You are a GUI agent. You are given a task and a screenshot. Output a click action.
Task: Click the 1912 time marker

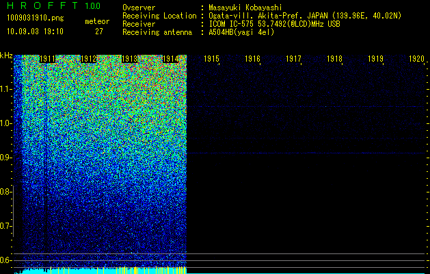(x=88, y=59)
